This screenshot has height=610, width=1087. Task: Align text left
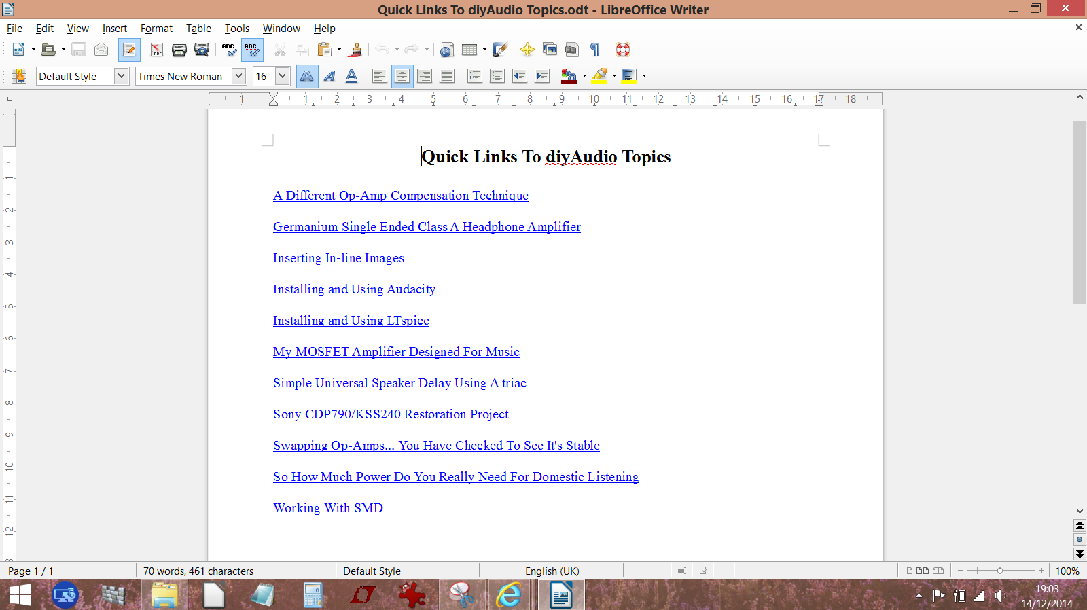[380, 76]
